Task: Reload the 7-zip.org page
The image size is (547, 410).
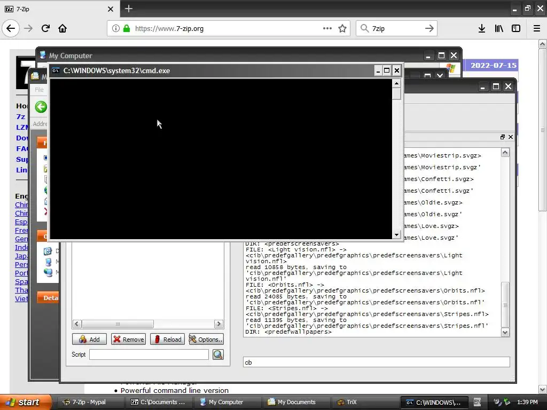Action: pos(45,28)
